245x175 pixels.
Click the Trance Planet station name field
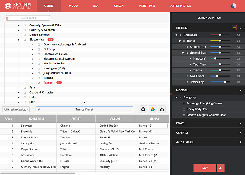pyautogui.click(x=84, y=109)
